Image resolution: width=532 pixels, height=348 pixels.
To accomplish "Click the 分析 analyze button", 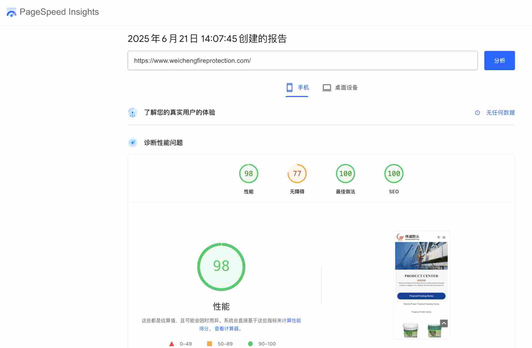I will click(x=499, y=60).
